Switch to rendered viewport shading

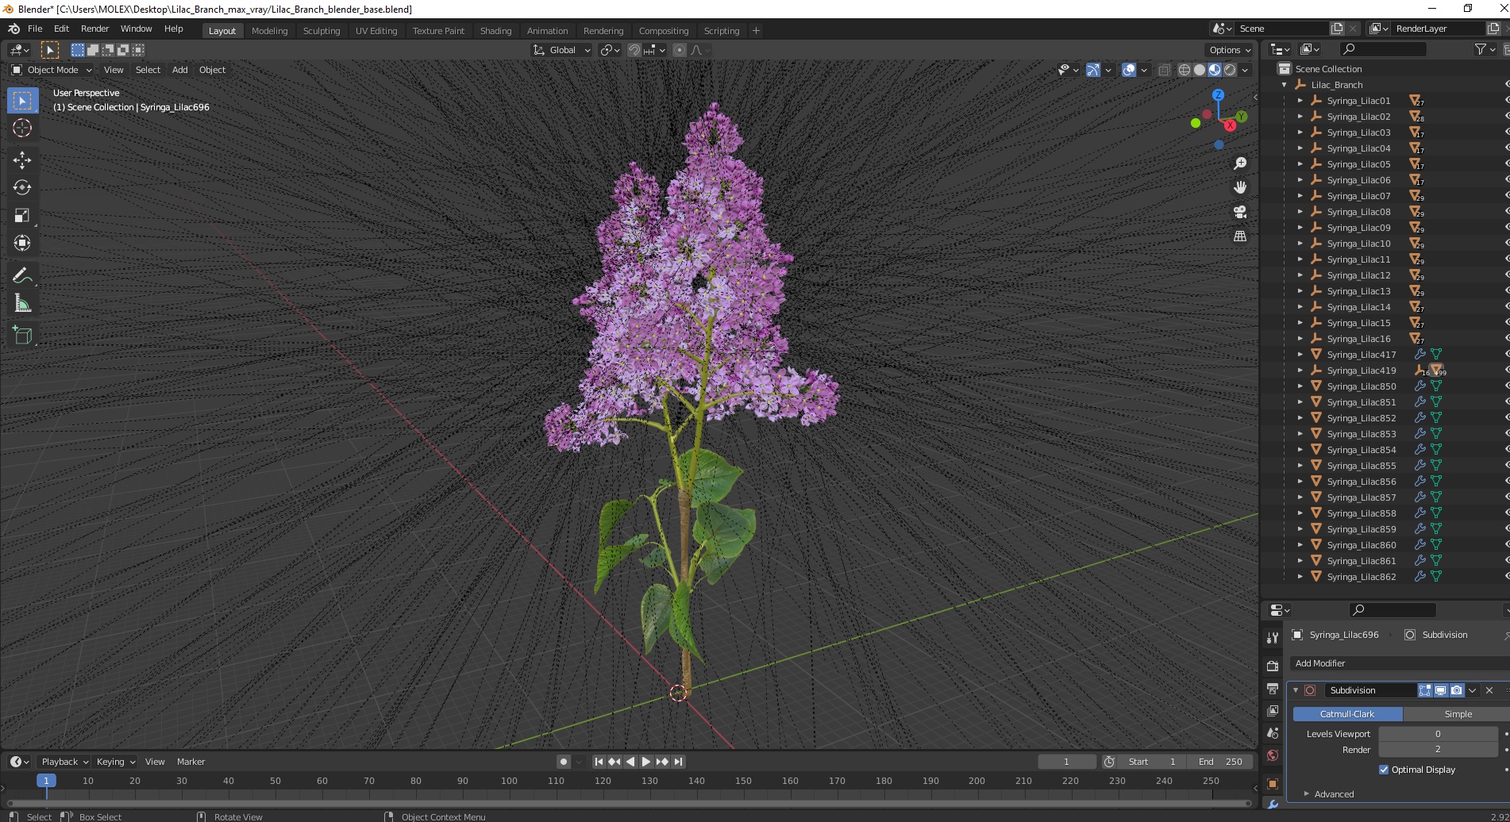point(1230,70)
